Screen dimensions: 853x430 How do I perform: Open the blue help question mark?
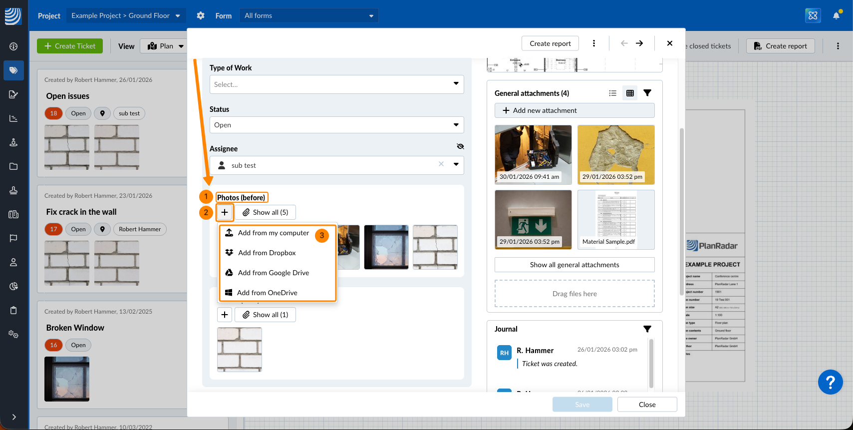(830, 382)
